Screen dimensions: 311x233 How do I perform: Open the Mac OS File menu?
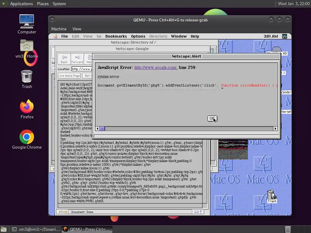click(x=64, y=36)
